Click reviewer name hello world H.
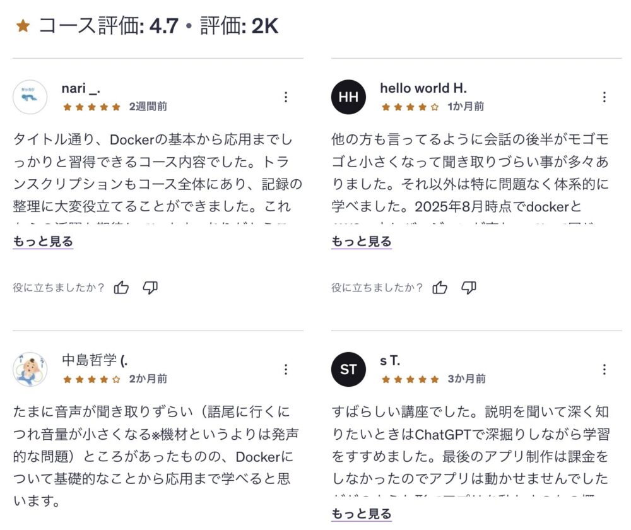631x530 pixels. (x=423, y=88)
